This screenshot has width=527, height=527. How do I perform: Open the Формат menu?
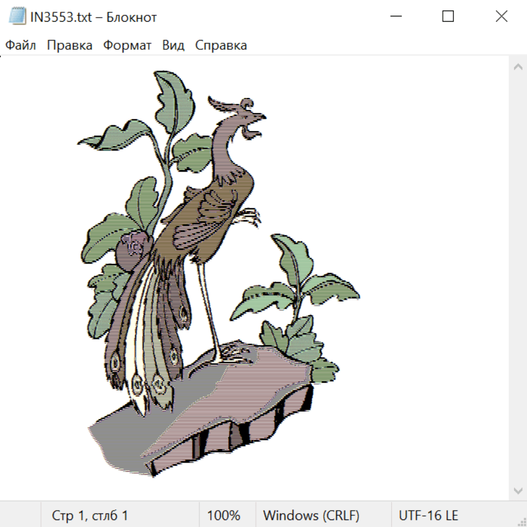click(127, 46)
